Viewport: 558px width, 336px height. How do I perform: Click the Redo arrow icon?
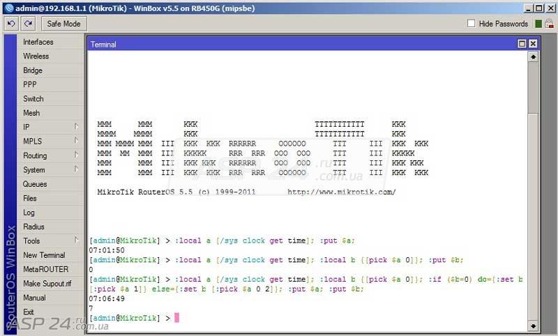(28, 24)
